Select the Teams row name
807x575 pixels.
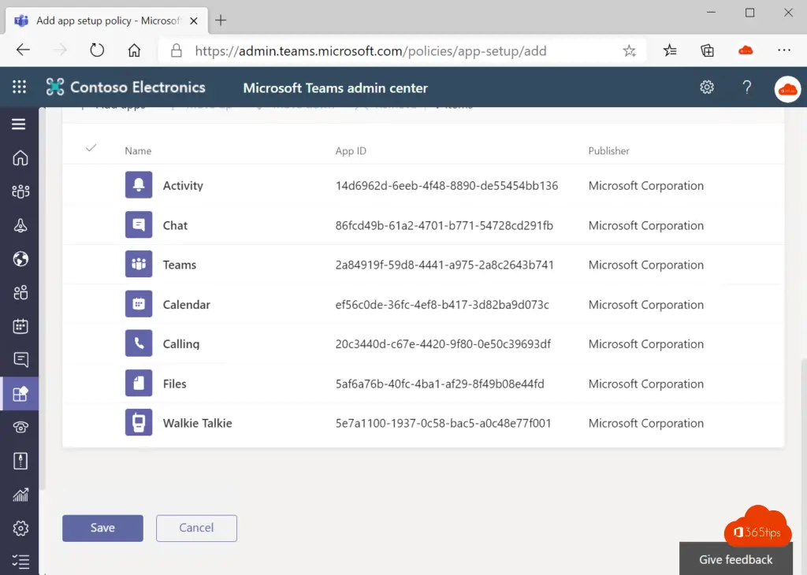[179, 265]
